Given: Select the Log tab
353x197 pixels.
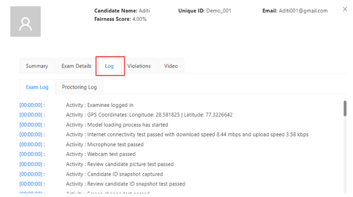Looking at the screenshot, I should click(x=109, y=66).
